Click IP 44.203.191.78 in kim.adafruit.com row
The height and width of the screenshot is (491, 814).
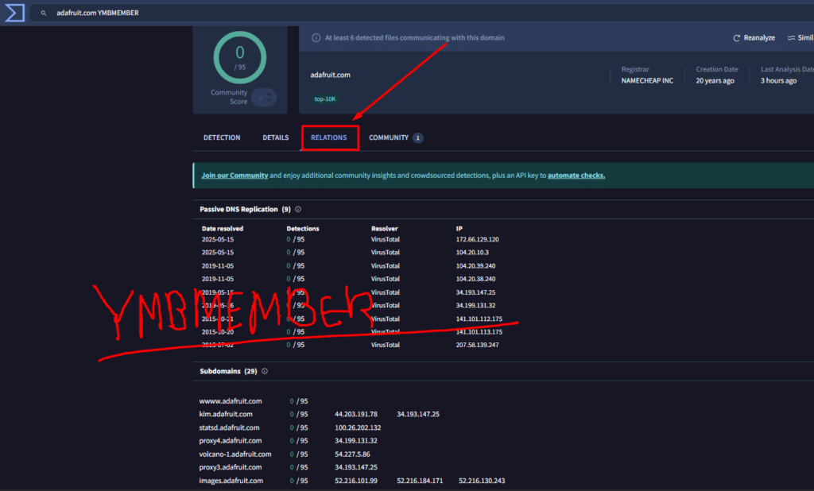tap(356, 414)
